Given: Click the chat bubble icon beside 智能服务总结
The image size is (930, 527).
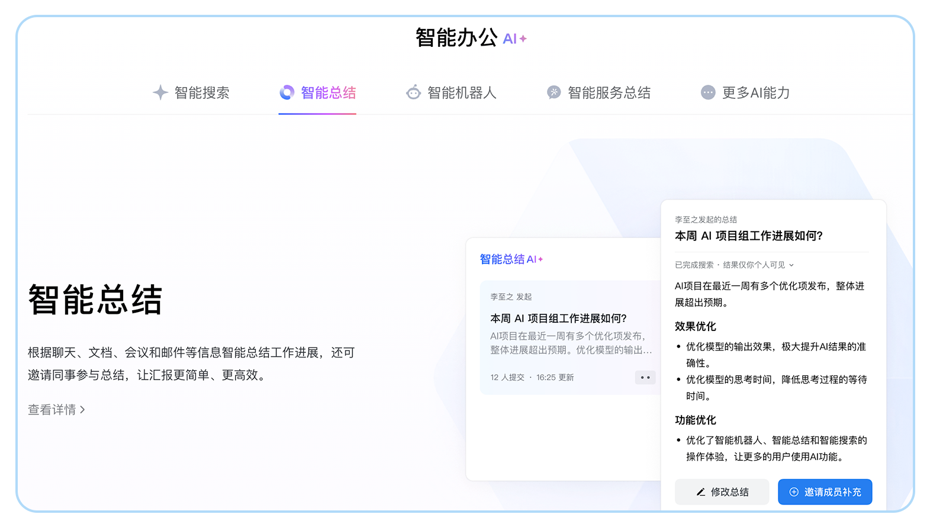Looking at the screenshot, I should (554, 92).
